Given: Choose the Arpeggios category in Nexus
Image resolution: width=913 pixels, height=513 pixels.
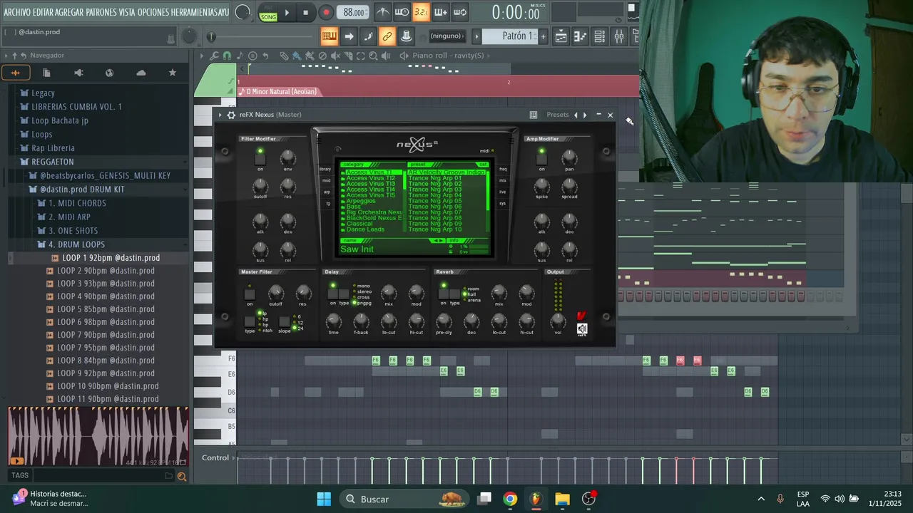Looking at the screenshot, I should click(360, 201).
